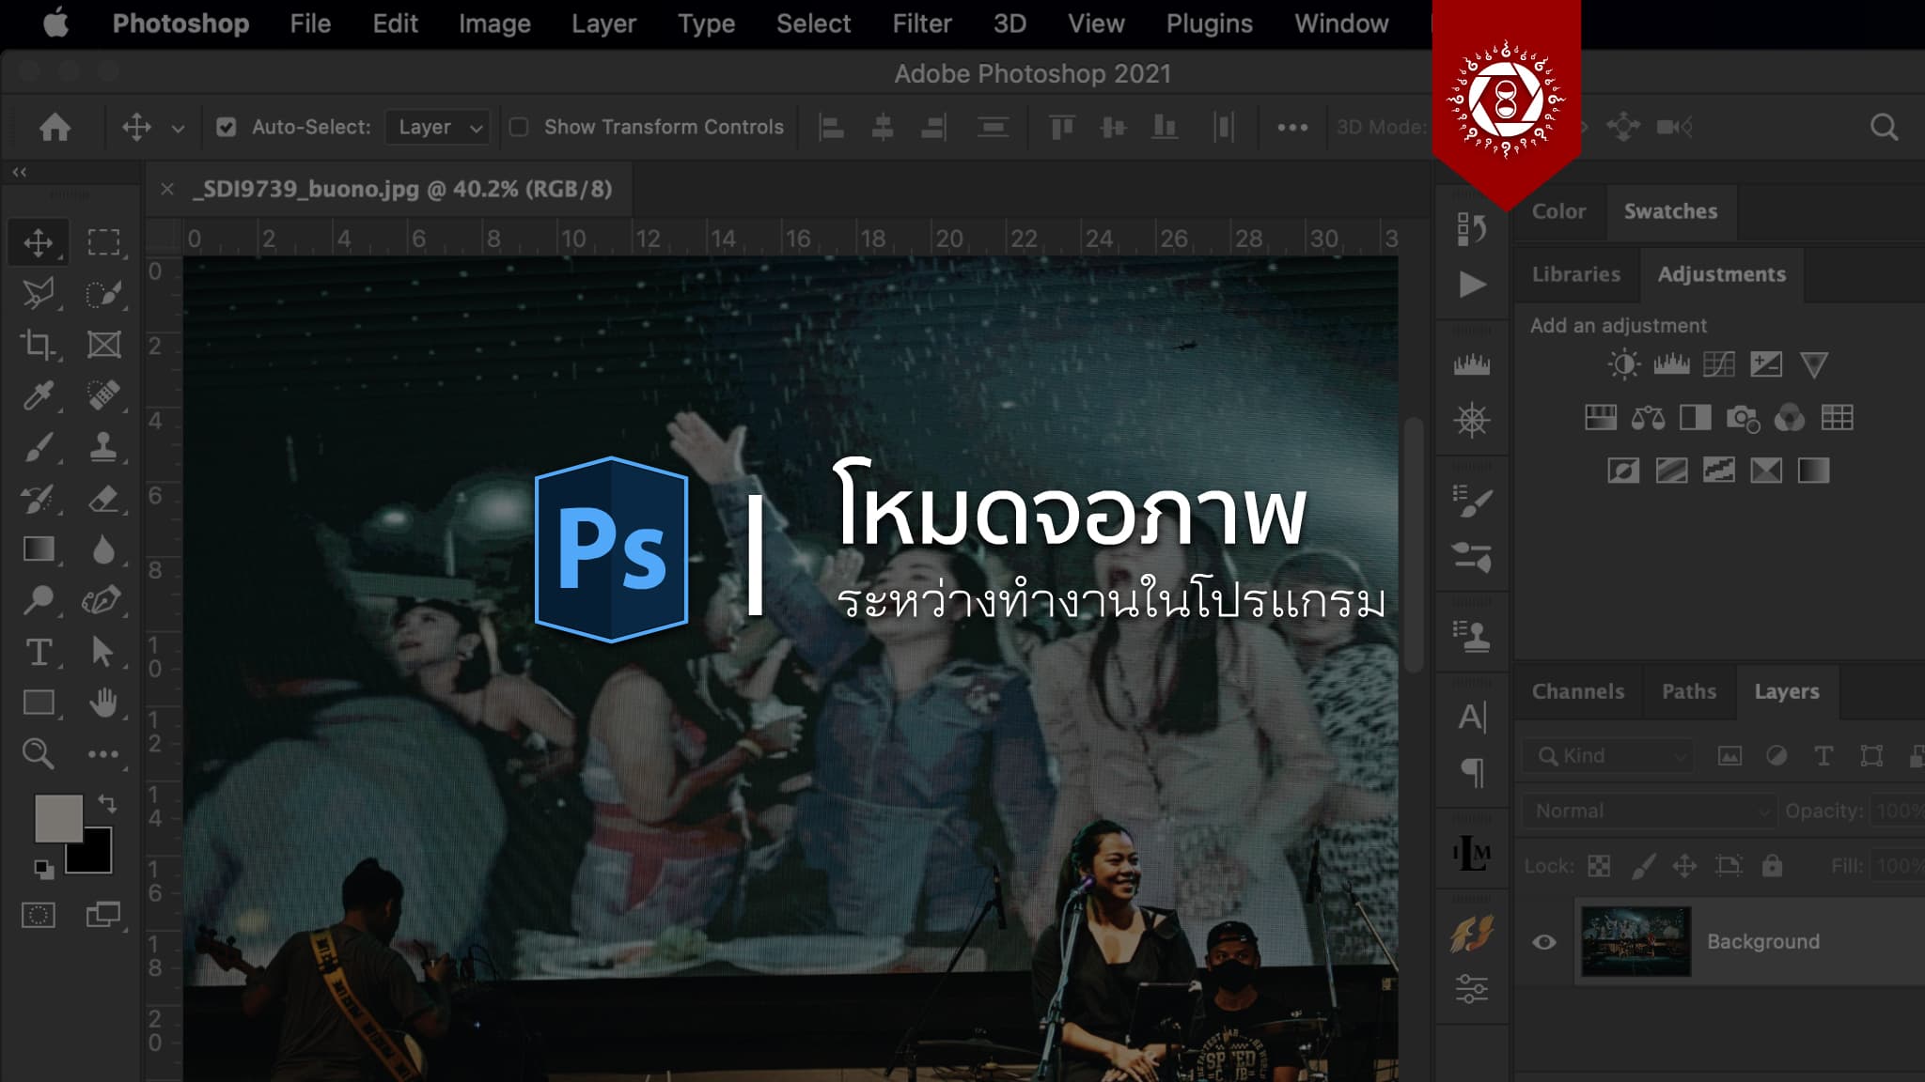Select the Clone Stamp tool
Image resolution: width=1925 pixels, height=1082 pixels.
(103, 447)
